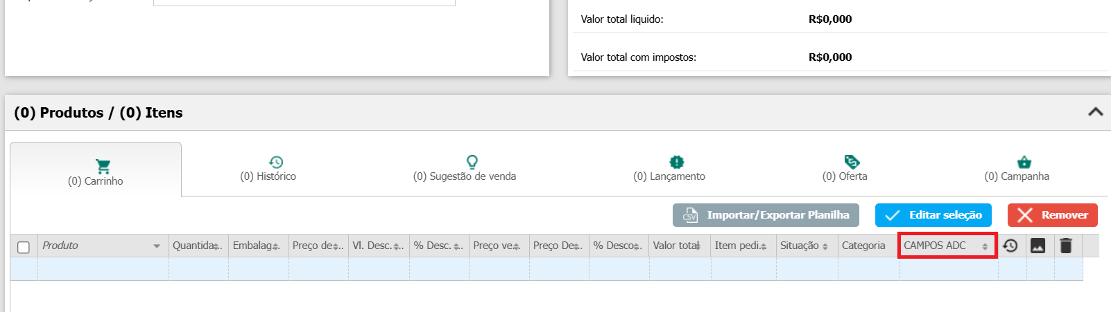Viewport: 1111px width, 312px height.
Task: Sort by the Embalagem column
Action: pos(259,246)
